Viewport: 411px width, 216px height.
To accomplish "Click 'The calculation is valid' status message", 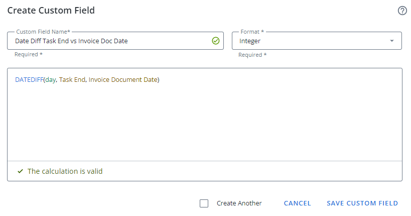I will click(65, 171).
